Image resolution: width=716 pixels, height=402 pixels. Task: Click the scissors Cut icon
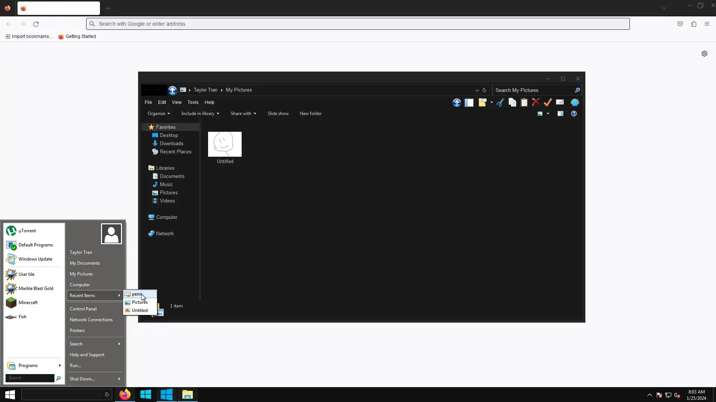(x=500, y=102)
